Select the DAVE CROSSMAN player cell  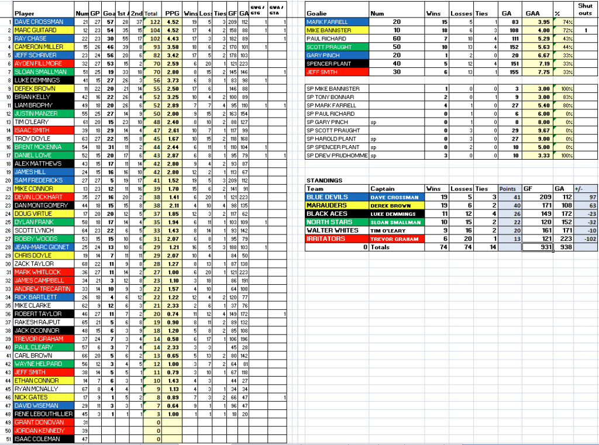(x=42, y=22)
